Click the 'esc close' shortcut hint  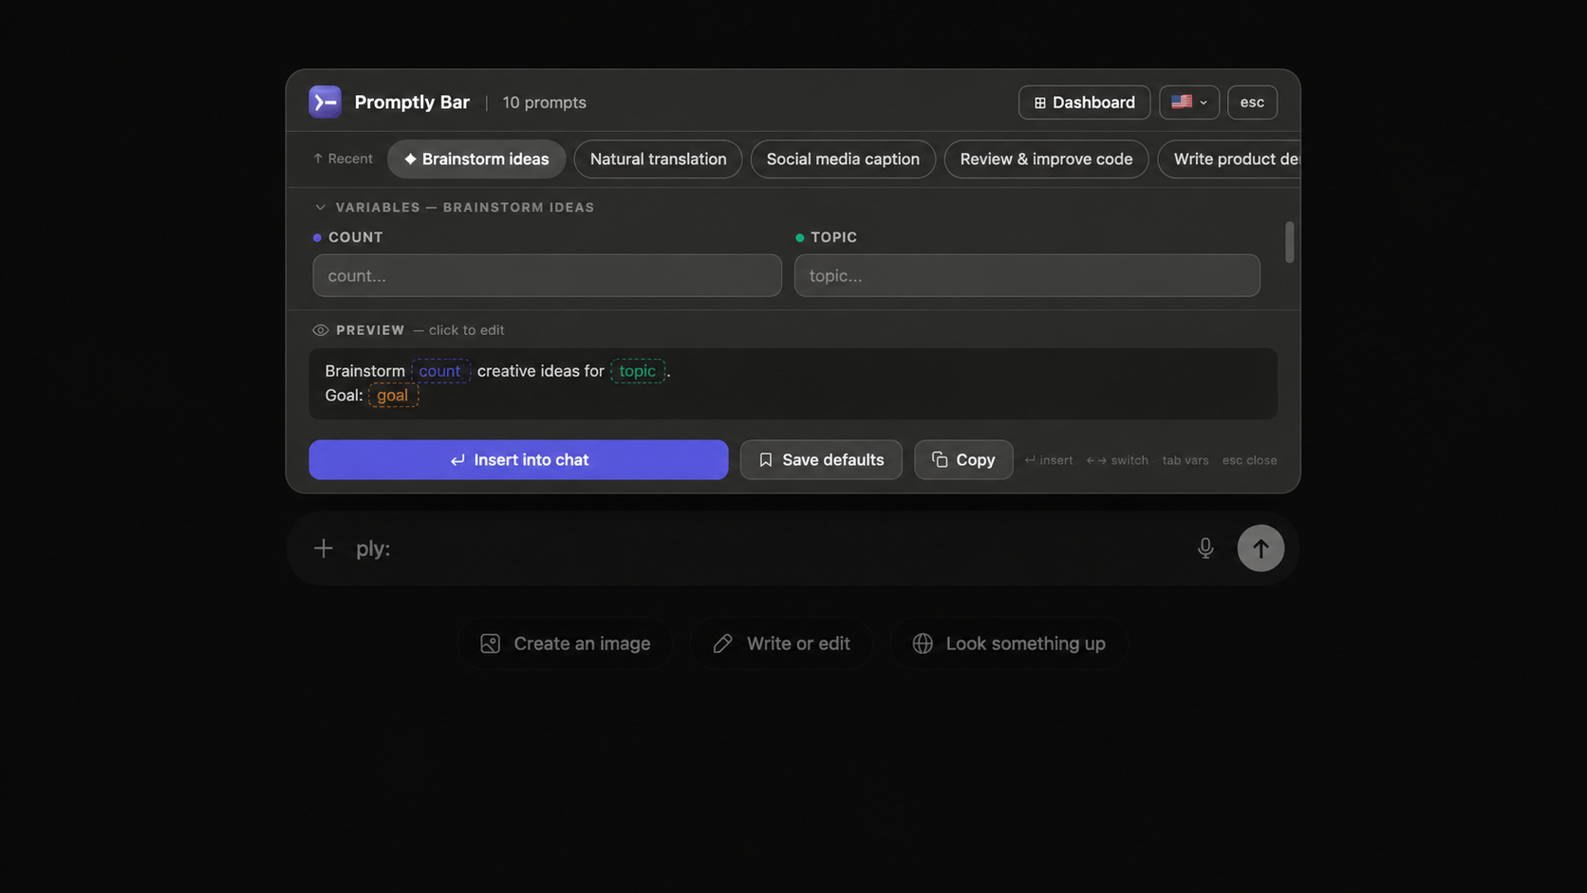point(1249,460)
